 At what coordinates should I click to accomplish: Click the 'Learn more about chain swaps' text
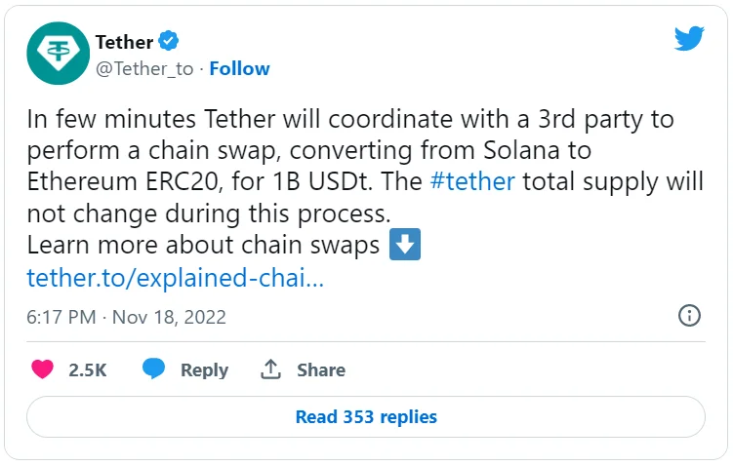click(x=203, y=245)
